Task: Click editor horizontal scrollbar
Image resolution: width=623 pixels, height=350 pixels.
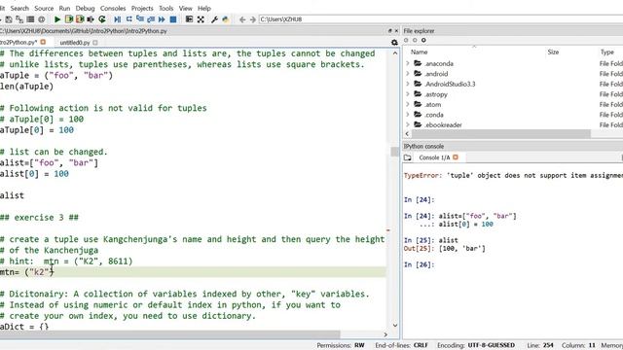Action: (x=170, y=334)
